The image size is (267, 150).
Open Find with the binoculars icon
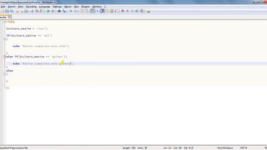(x=59, y=11)
